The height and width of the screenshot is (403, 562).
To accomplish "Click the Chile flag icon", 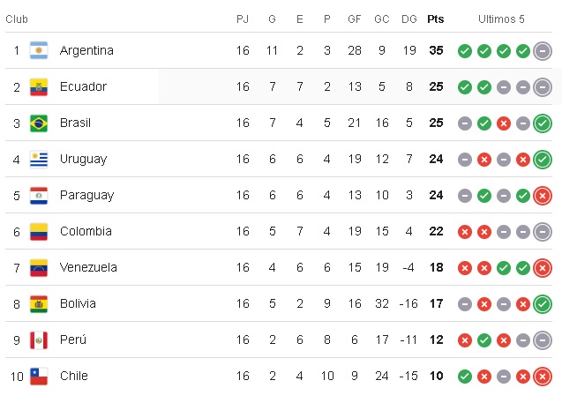I will (x=38, y=377).
